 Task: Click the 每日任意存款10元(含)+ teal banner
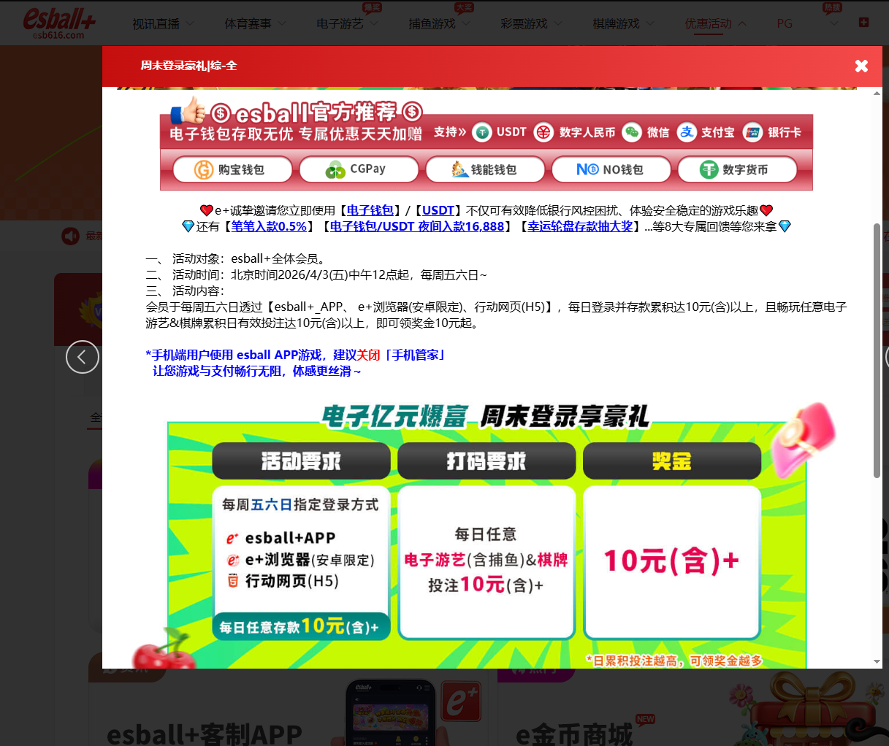tap(301, 626)
